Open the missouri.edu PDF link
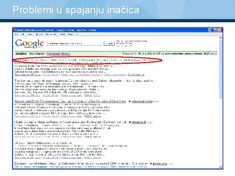 [142, 101]
